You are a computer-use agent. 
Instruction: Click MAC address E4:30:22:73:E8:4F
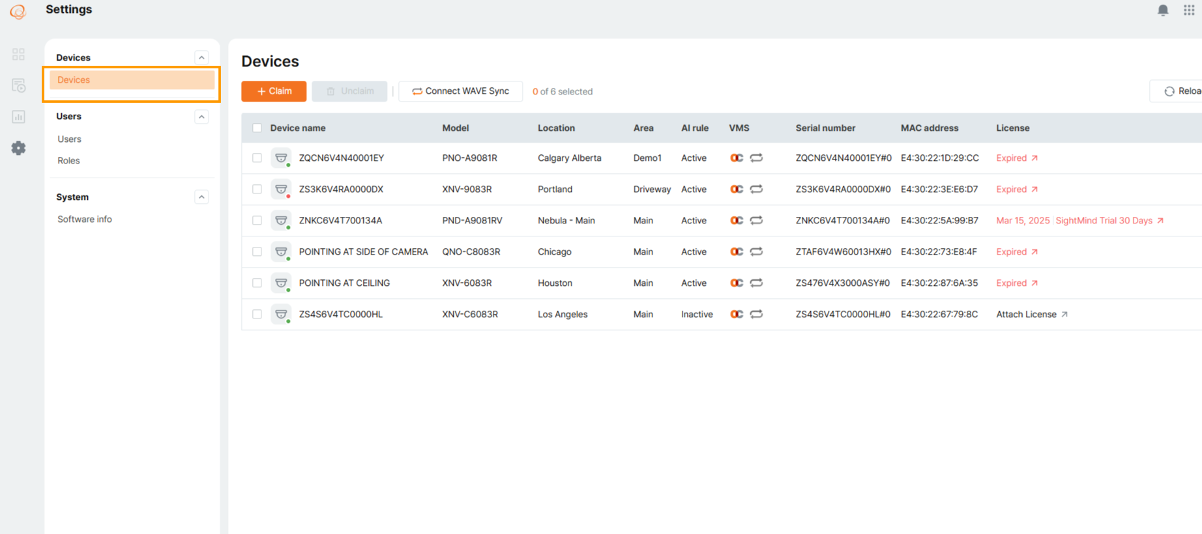point(939,251)
